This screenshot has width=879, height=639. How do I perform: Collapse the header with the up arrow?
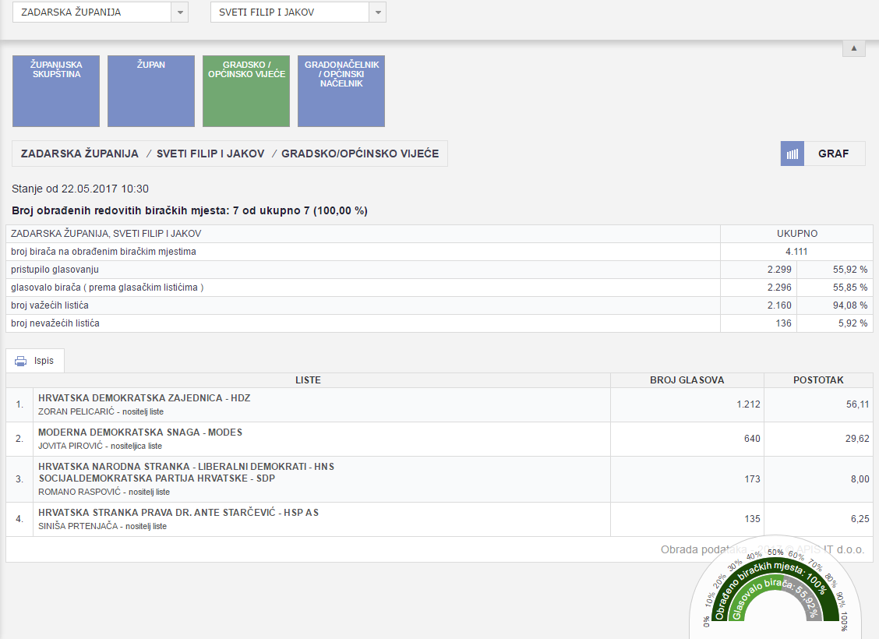pyautogui.click(x=854, y=48)
